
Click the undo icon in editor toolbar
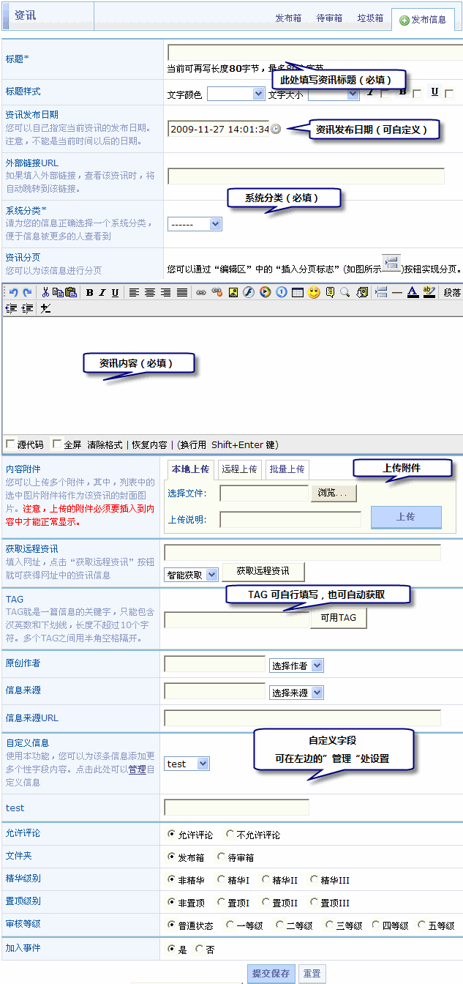pyautogui.click(x=13, y=293)
